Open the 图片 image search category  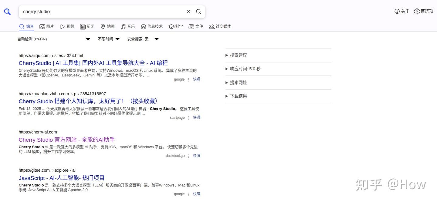click(46, 26)
